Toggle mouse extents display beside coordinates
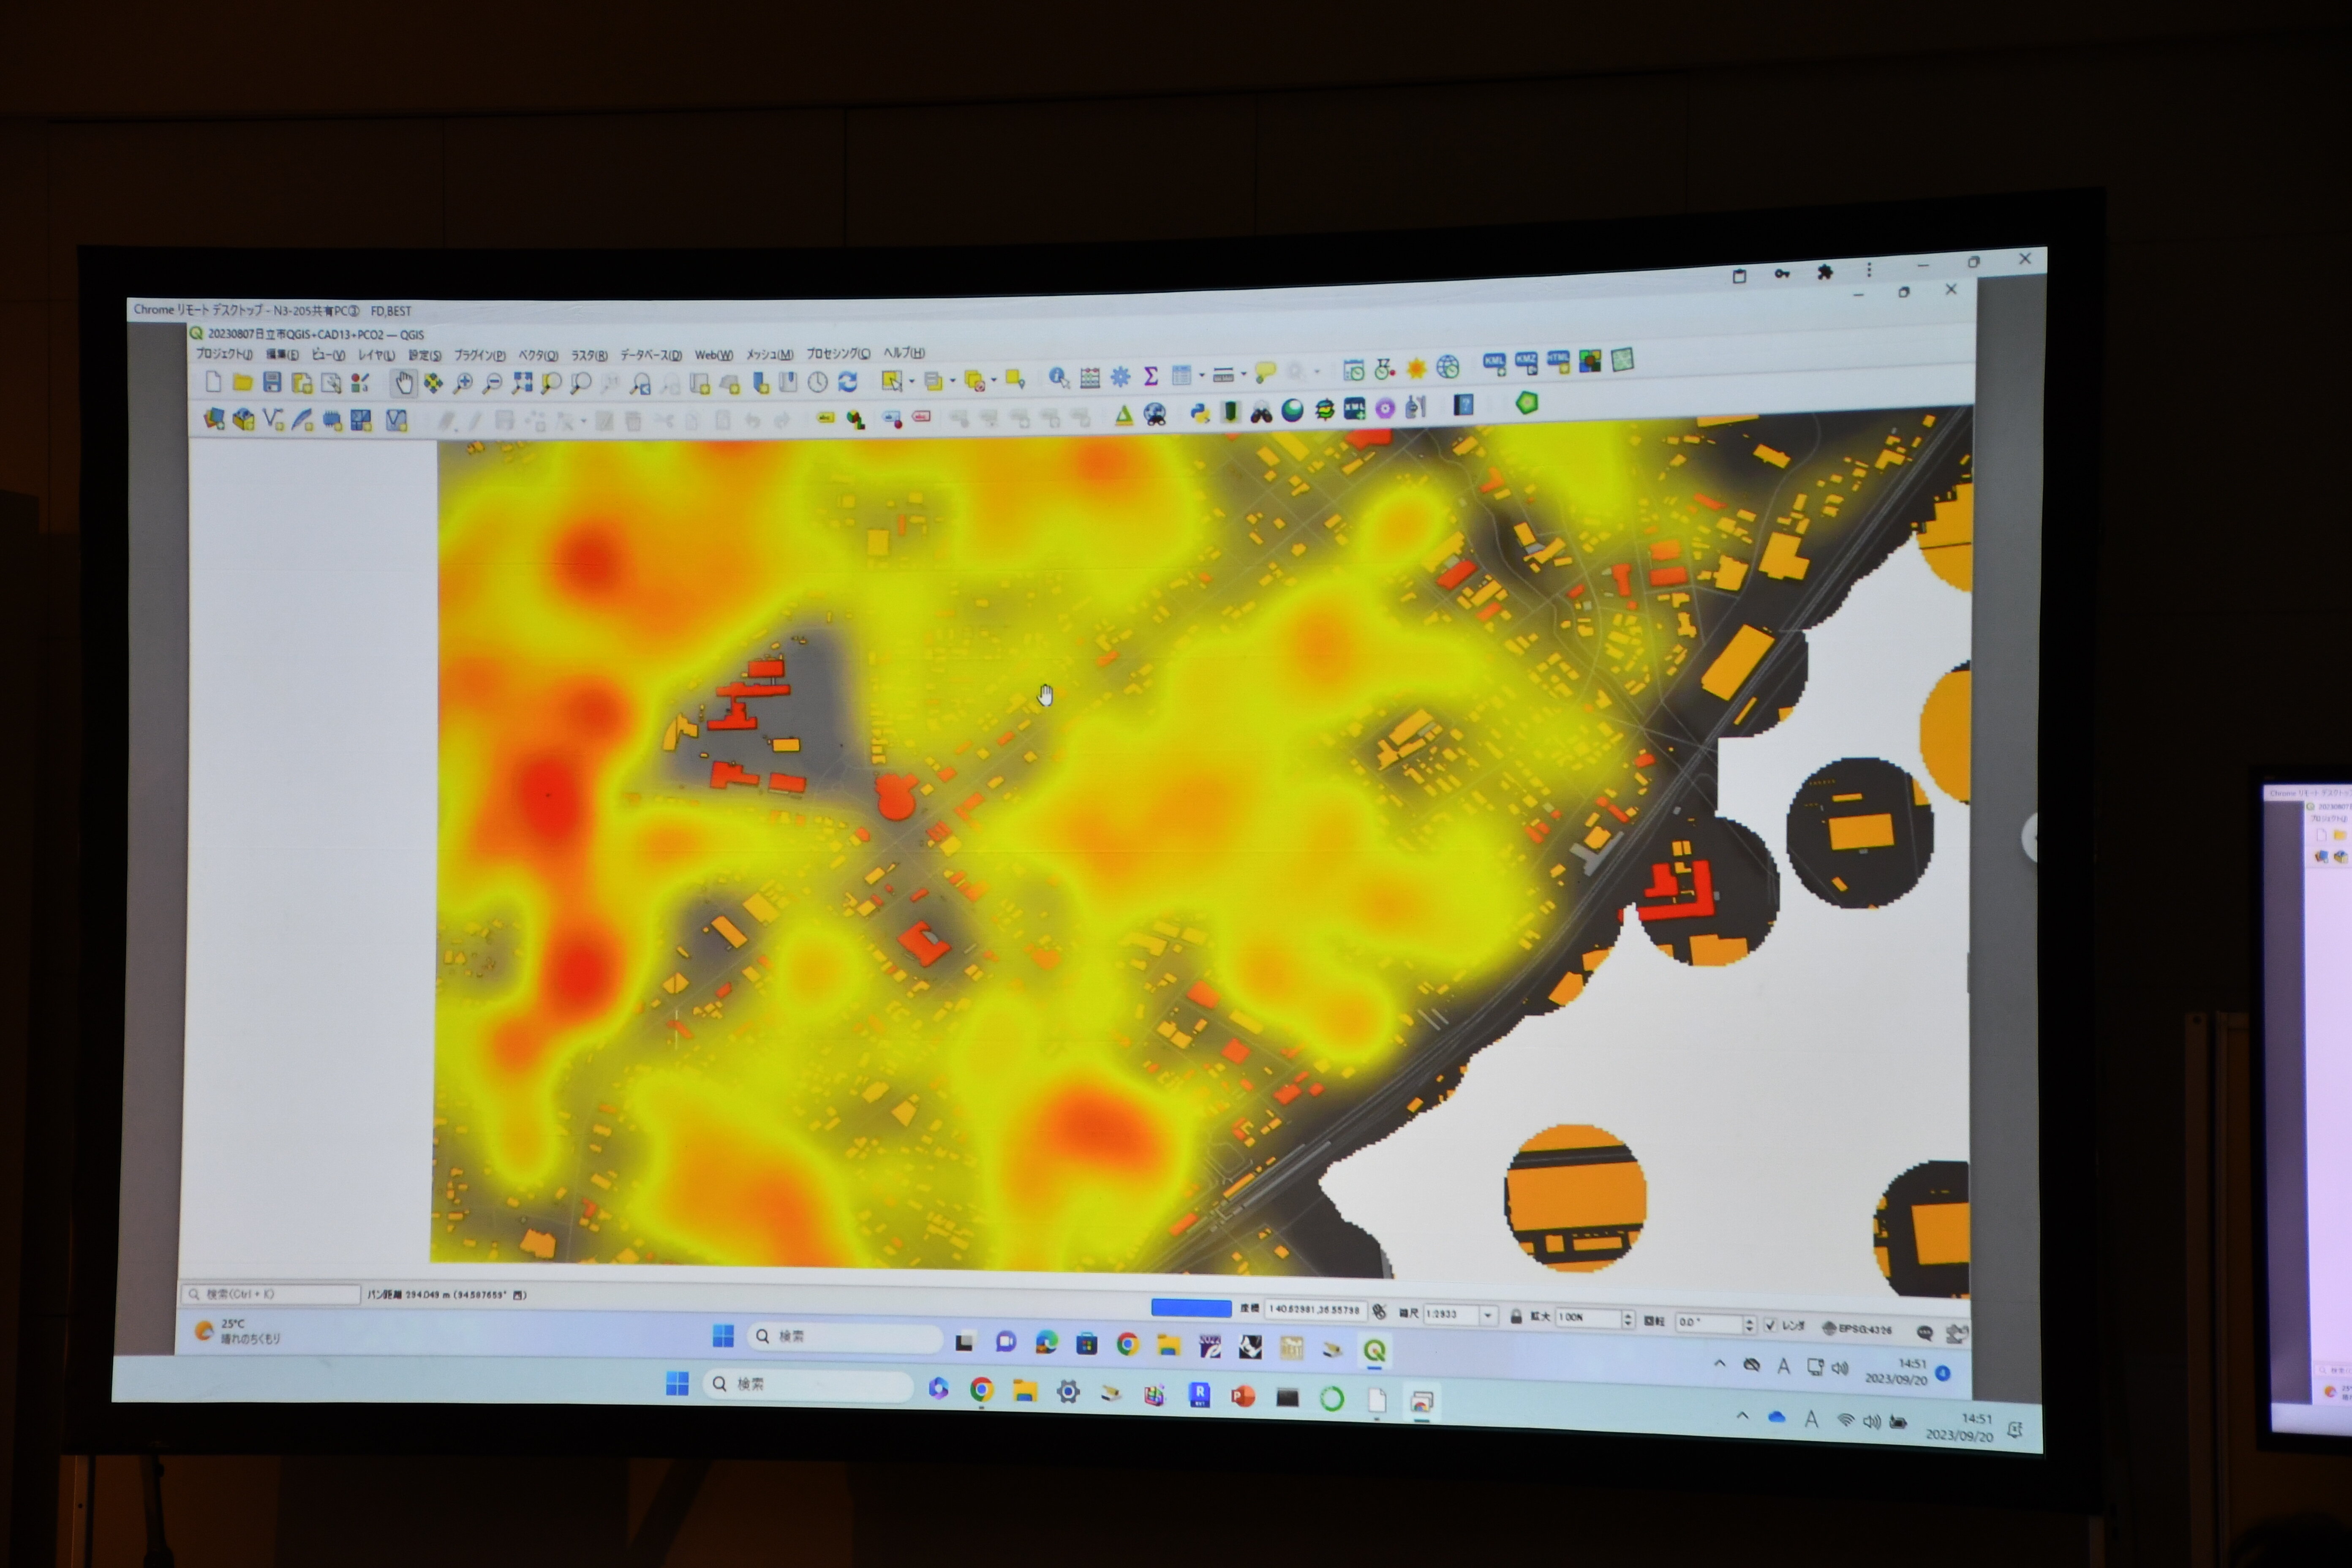 tap(1380, 1311)
